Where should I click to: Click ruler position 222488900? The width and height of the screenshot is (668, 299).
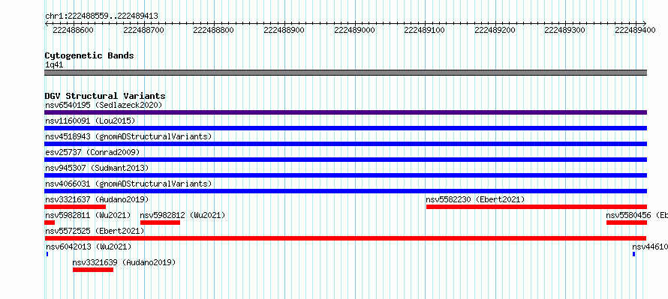284,30
